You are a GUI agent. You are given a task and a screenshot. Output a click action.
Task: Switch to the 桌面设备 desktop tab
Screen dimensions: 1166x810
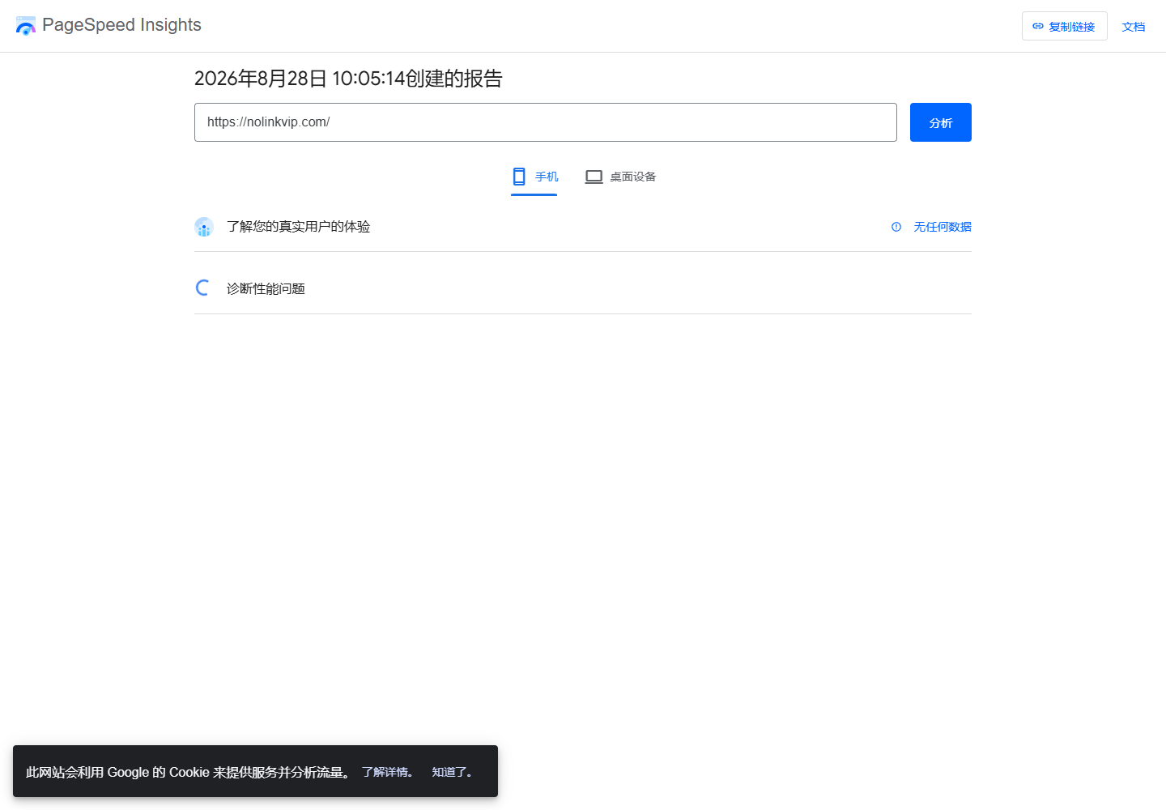coord(621,177)
